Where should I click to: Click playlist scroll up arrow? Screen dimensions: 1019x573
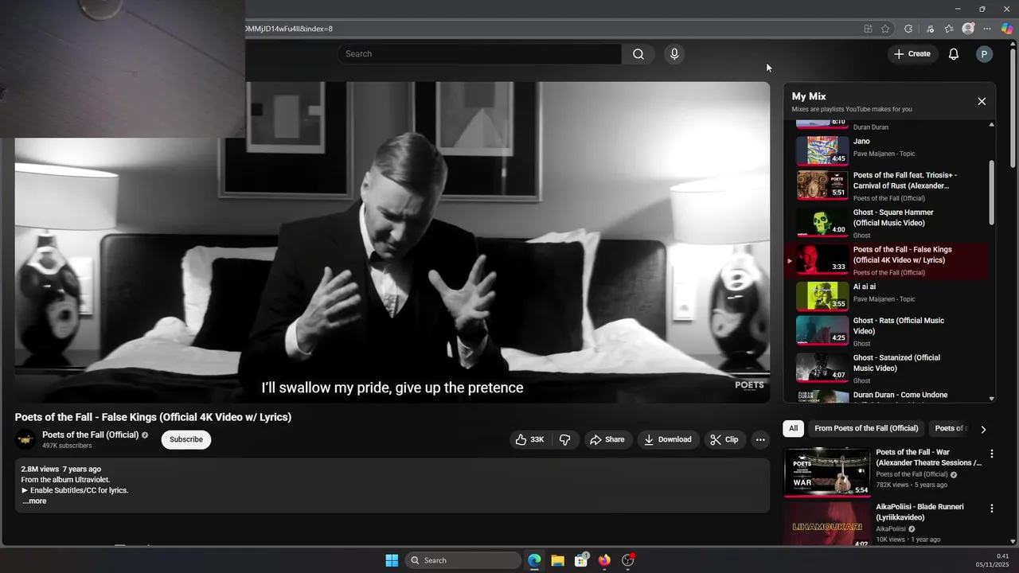(991, 124)
